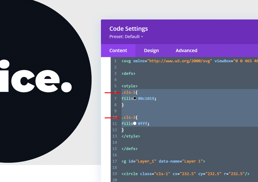Click line number 1 in the gutter

115,61
